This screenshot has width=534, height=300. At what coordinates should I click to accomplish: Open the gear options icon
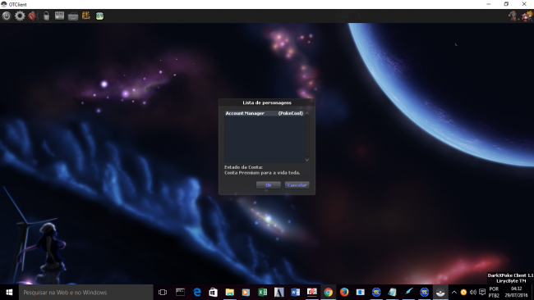[x=20, y=16]
